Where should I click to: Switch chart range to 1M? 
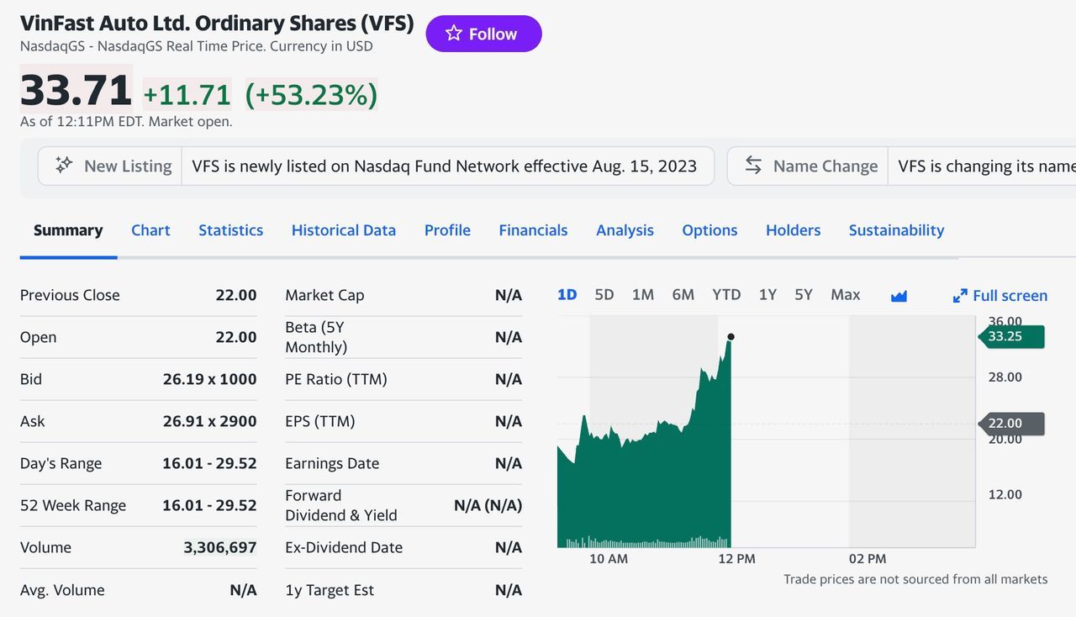pos(642,295)
